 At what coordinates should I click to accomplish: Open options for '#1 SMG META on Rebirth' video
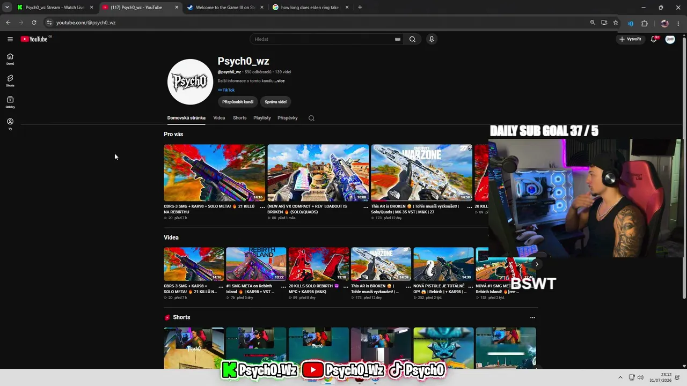pos(283,287)
